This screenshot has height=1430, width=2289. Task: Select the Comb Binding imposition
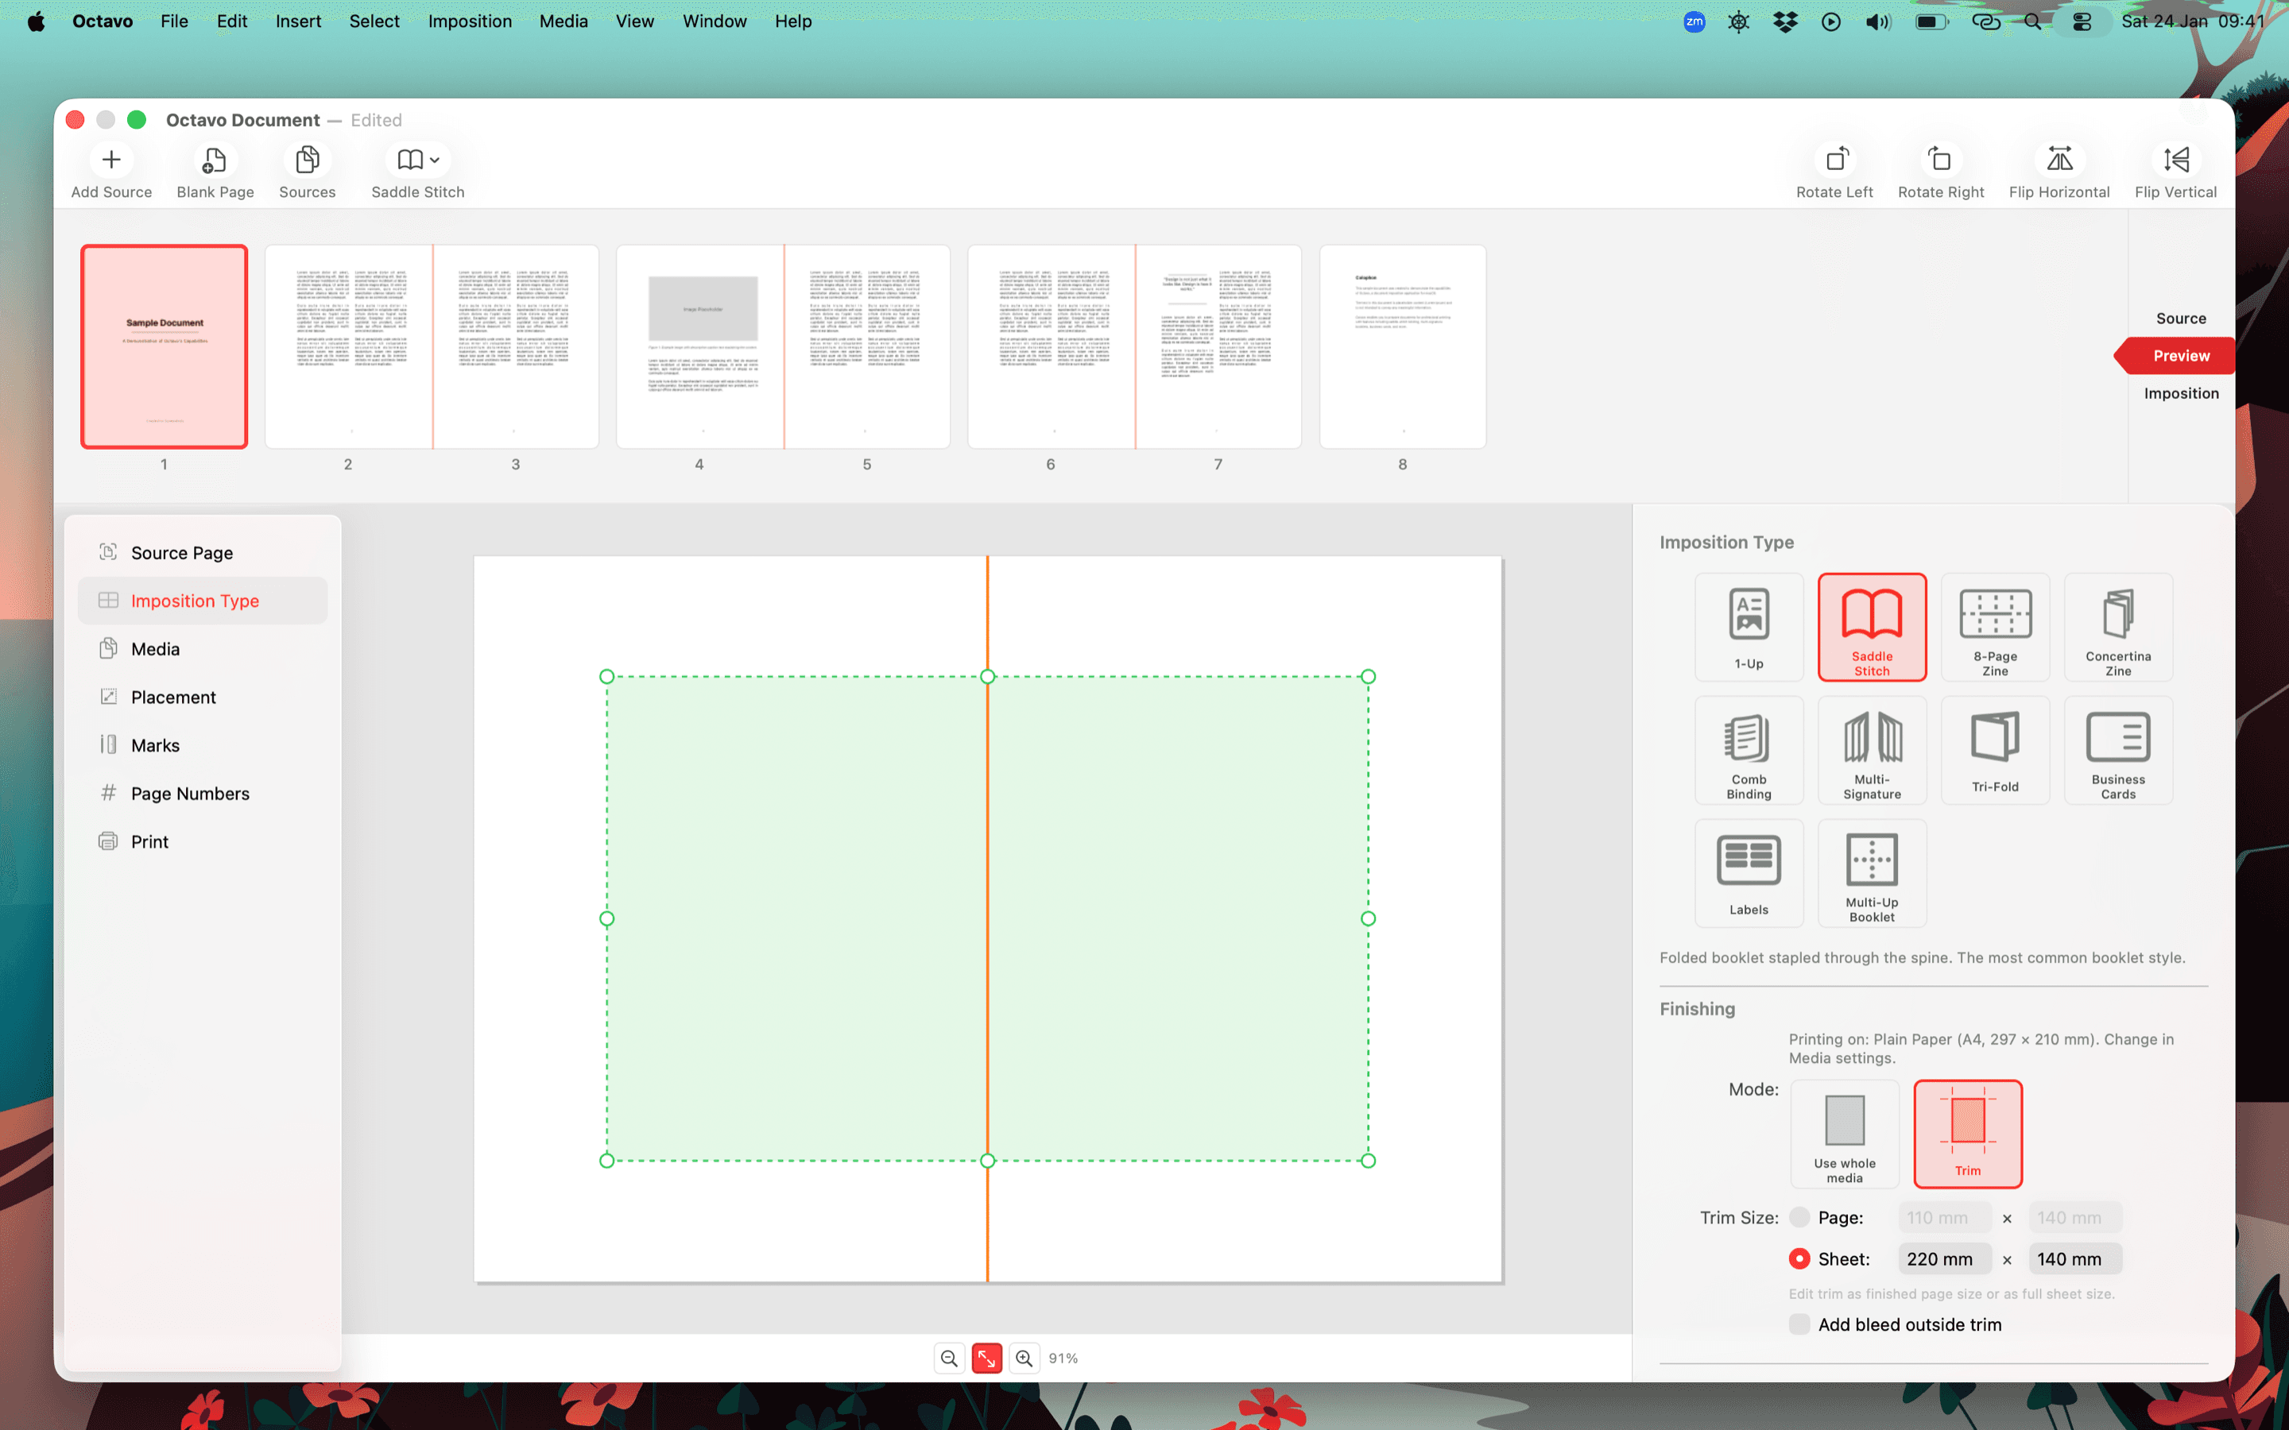pyautogui.click(x=1748, y=749)
